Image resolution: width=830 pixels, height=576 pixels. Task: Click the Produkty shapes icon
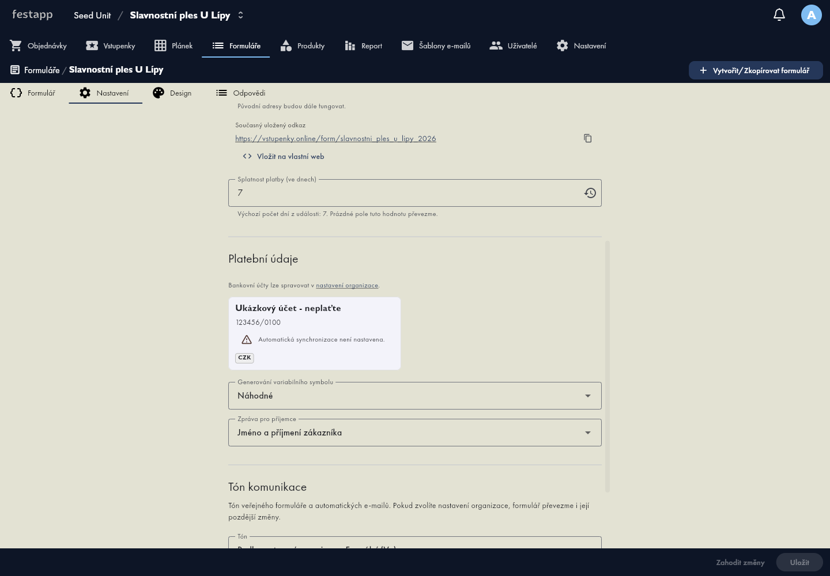coord(286,46)
